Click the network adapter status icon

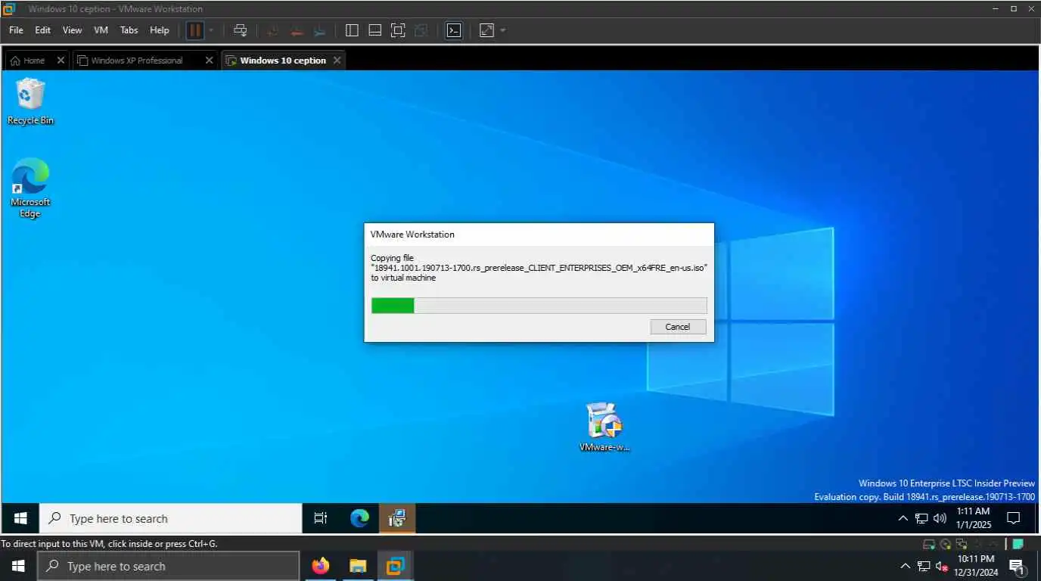962,544
